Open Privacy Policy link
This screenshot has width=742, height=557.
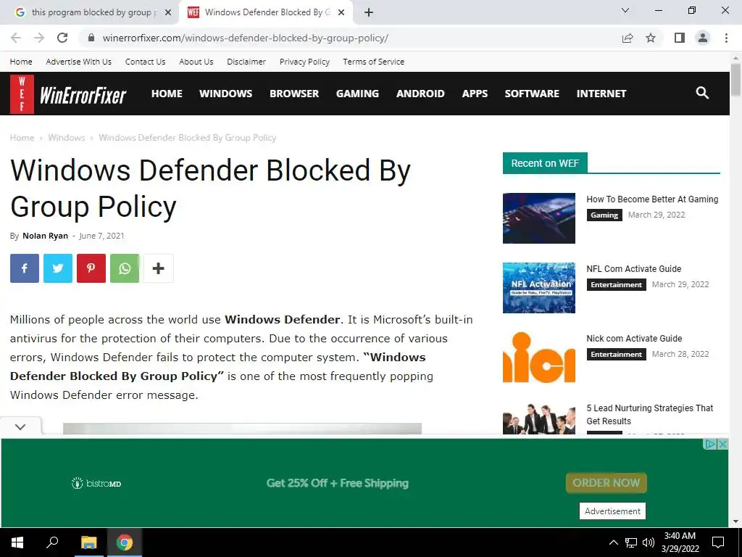tap(304, 62)
